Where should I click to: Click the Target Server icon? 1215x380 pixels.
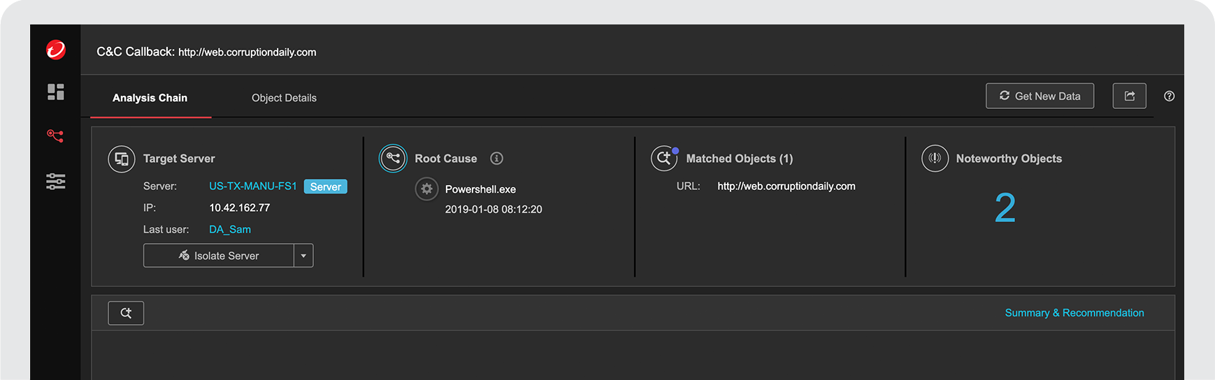click(122, 159)
